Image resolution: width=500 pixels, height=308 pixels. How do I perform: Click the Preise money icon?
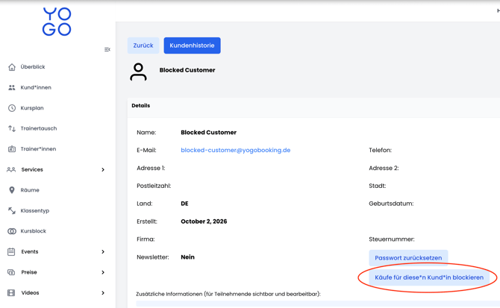[x=11, y=272]
